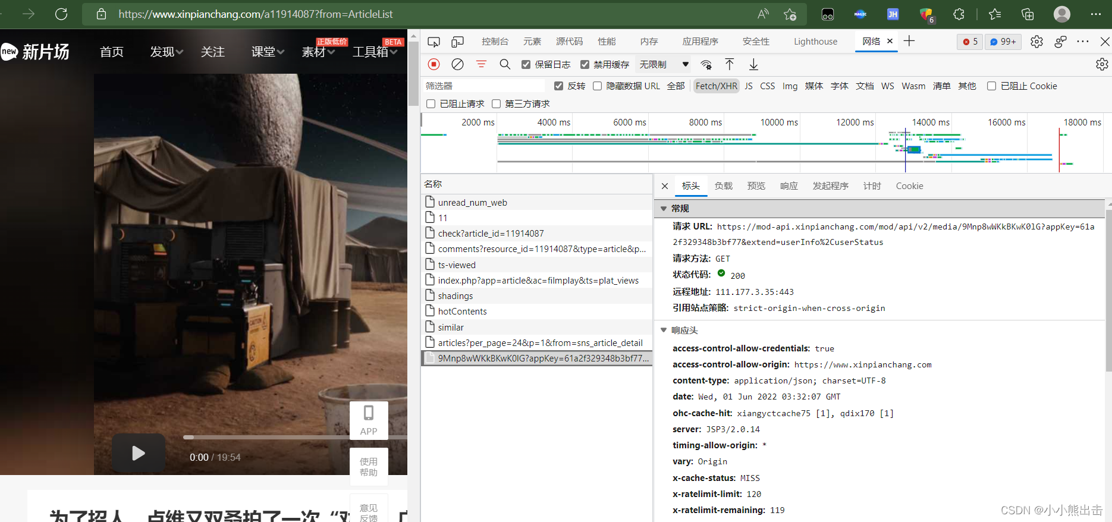This screenshot has height=522, width=1112.
Task: Open DevTools more options ellipsis
Action: [1083, 42]
